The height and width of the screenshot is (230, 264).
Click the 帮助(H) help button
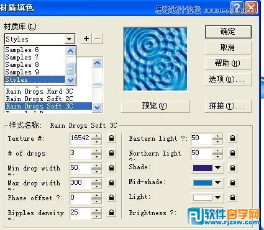click(228, 63)
